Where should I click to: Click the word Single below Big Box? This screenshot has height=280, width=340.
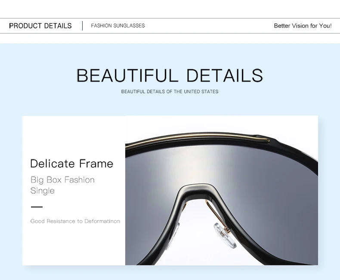(x=43, y=191)
